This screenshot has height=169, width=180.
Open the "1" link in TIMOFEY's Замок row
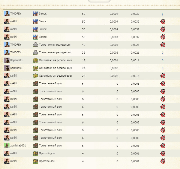[163, 14]
